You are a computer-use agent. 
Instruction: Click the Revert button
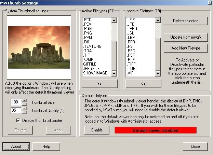pyautogui.click(x=20, y=130)
